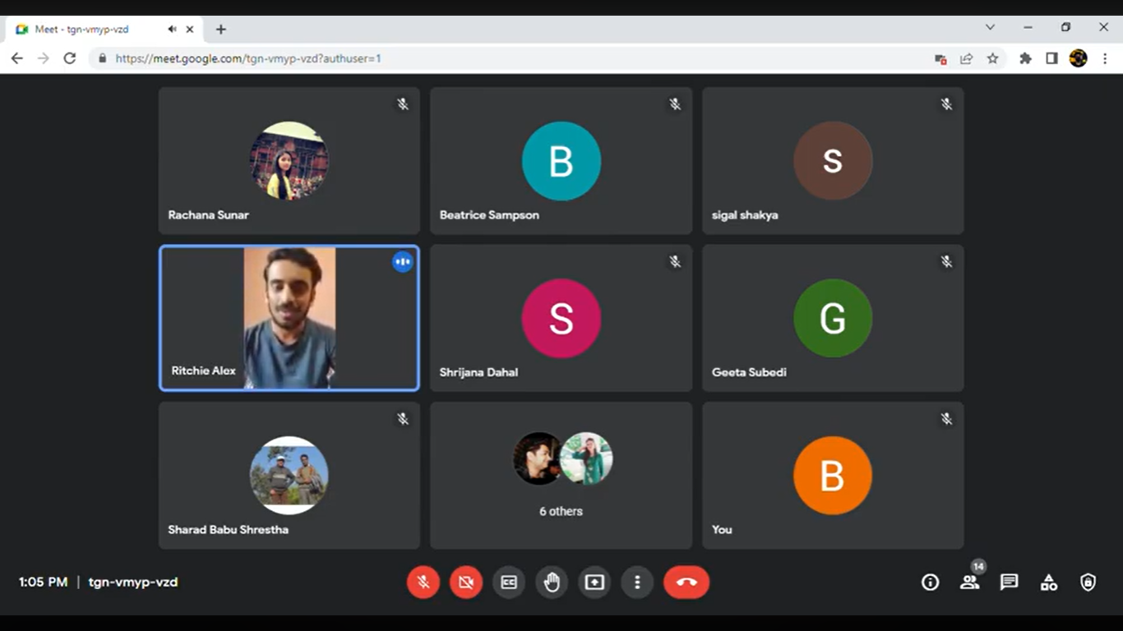Viewport: 1123px width, 631px height.
Task: Open the browser Extensions puzzle icon
Action: coord(1025,58)
